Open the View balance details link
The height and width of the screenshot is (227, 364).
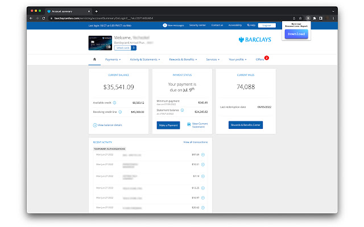[110, 125]
